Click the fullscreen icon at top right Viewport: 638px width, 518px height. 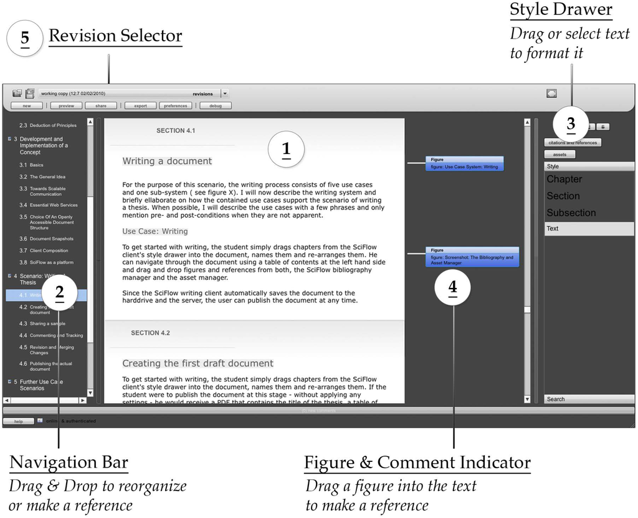(x=551, y=94)
